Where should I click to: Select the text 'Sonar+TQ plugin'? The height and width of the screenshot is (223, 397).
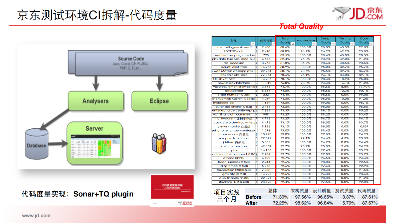[103, 194]
